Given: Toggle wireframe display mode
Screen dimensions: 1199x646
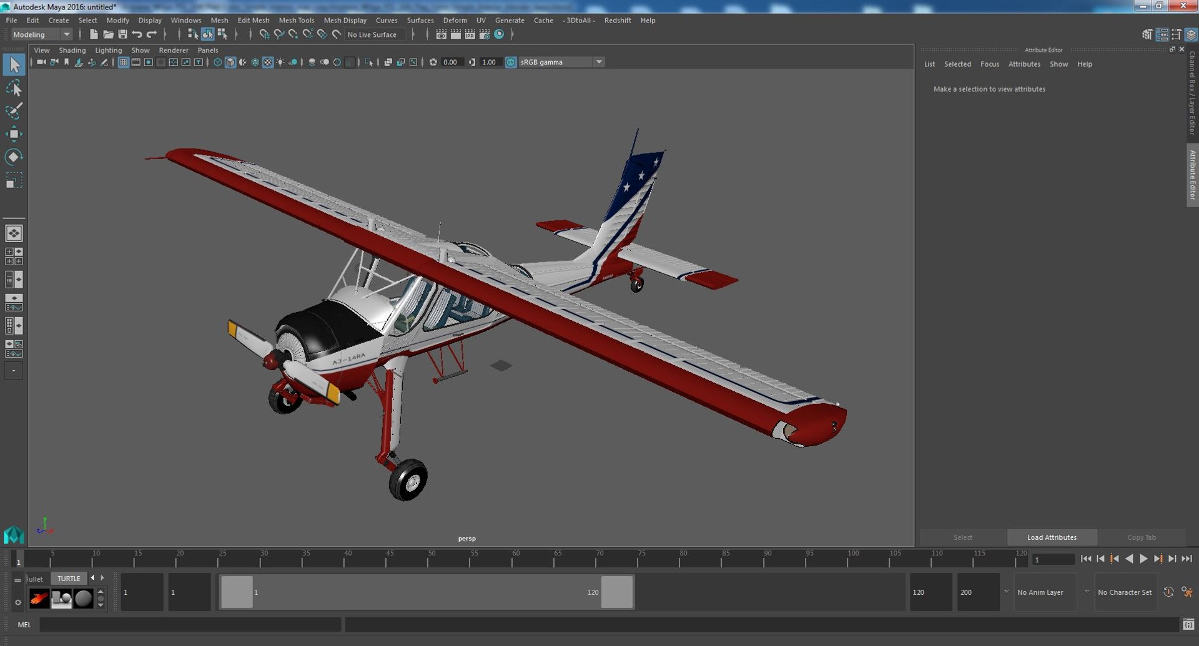Looking at the screenshot, I should click(217, 62).
